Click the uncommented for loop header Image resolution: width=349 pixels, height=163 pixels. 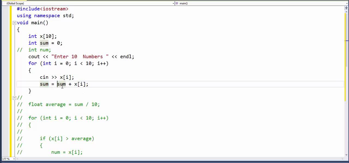coord(68,64)
